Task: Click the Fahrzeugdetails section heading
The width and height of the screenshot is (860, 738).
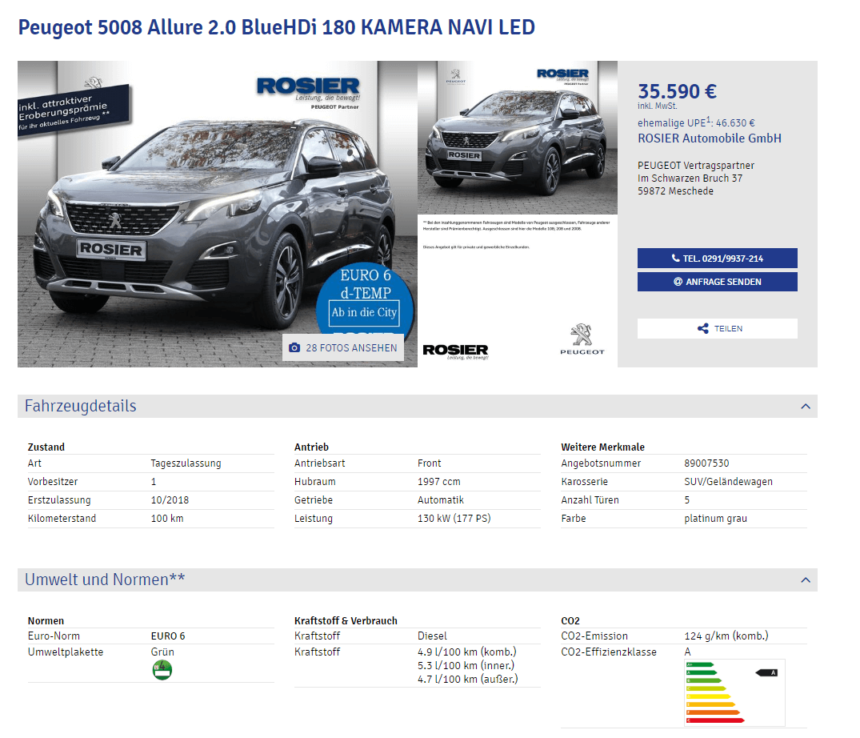Action: (81, 406)
